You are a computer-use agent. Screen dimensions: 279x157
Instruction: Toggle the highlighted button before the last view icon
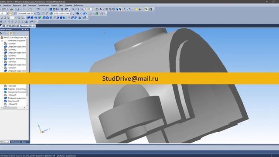coord(146,9)
